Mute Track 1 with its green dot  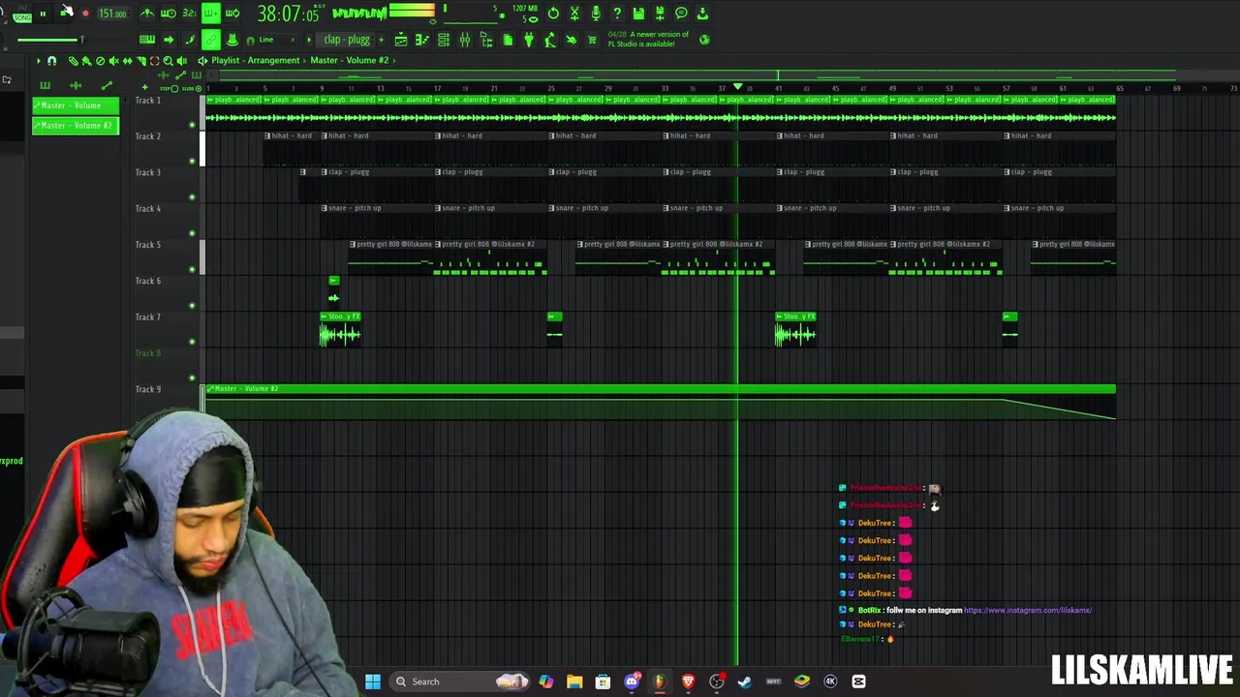(x=192, y=124)
